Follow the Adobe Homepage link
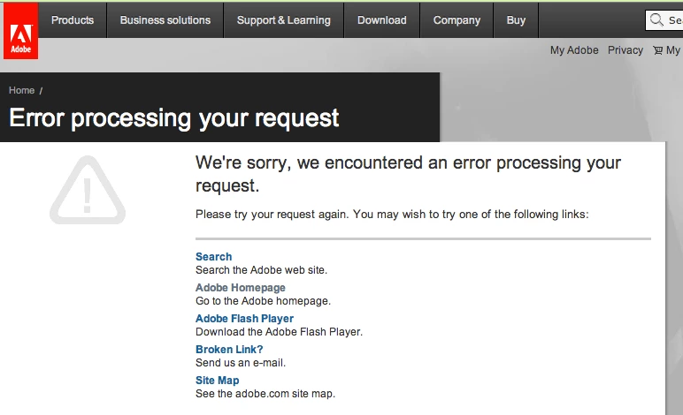This screenshot has height=415, width=683. coord(241,288)
